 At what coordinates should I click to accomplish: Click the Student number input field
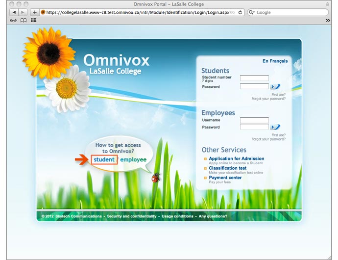click(x=254, y=78)
